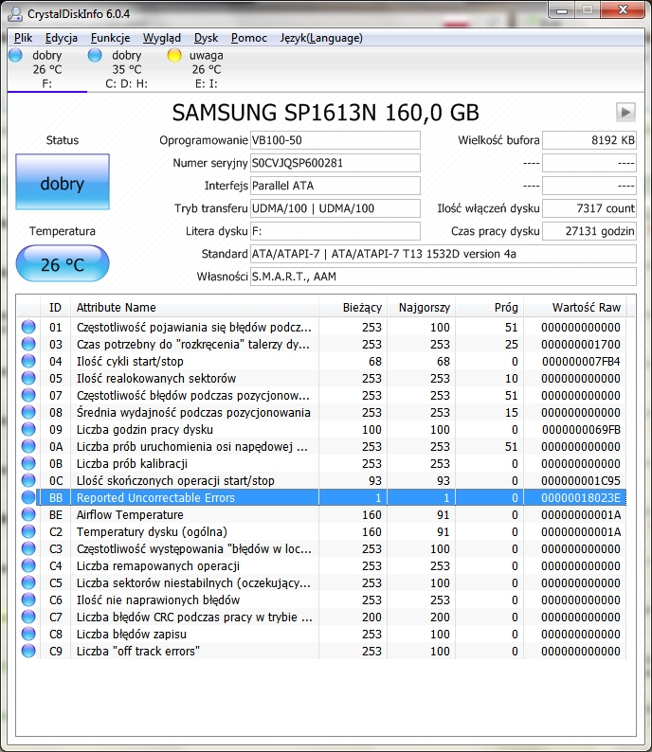Click the power-on hours field 27131 godzin
Image resolution: width=652 pixels, height=752 pixels.
589,231
